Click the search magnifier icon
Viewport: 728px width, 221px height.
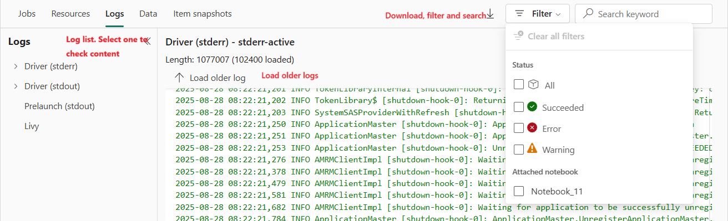click(588, 14)
